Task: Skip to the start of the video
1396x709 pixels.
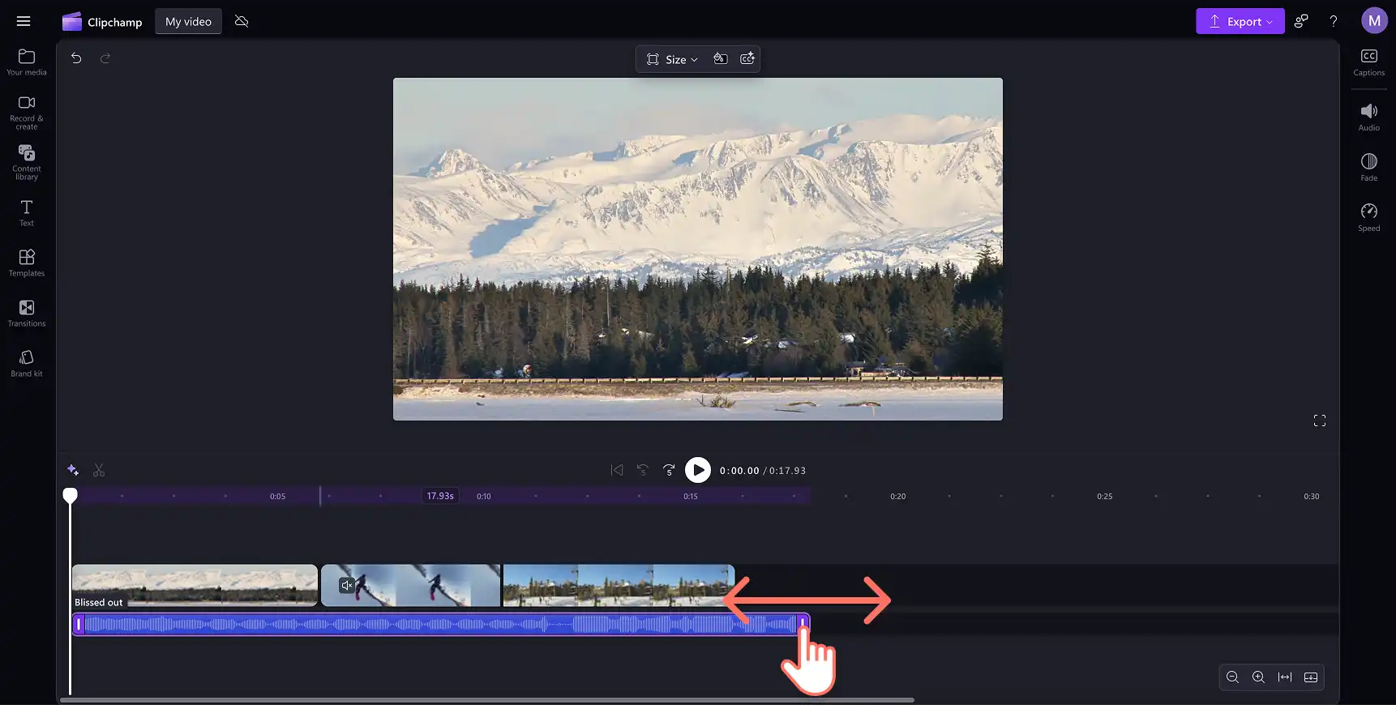Action: (x=617, y=470)
